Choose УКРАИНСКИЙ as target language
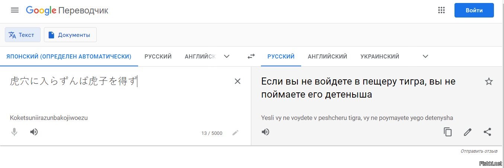Image resolution: width=504 pixels, height=168 pixels. click(x=380, y=57)
